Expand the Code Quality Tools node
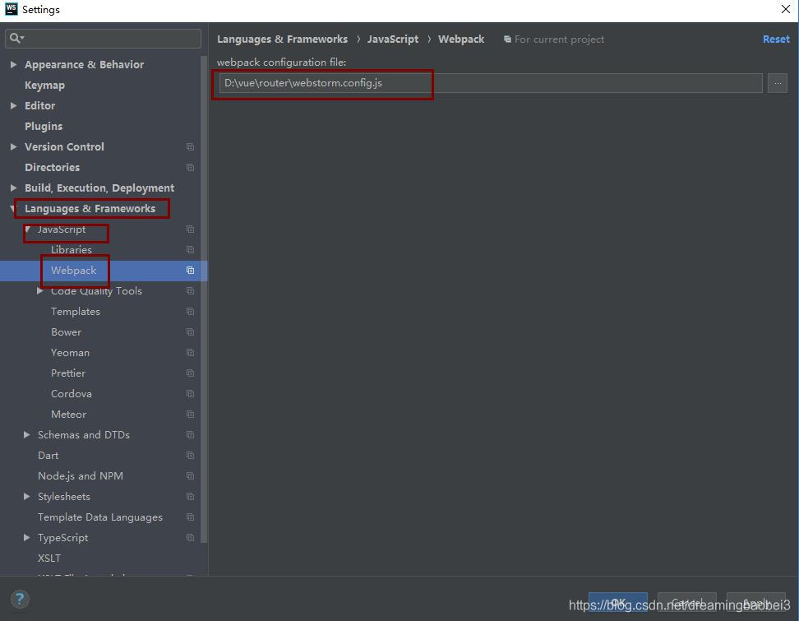Screen dimensions: 799x621 pyautogui.click(x=39, y=290)
